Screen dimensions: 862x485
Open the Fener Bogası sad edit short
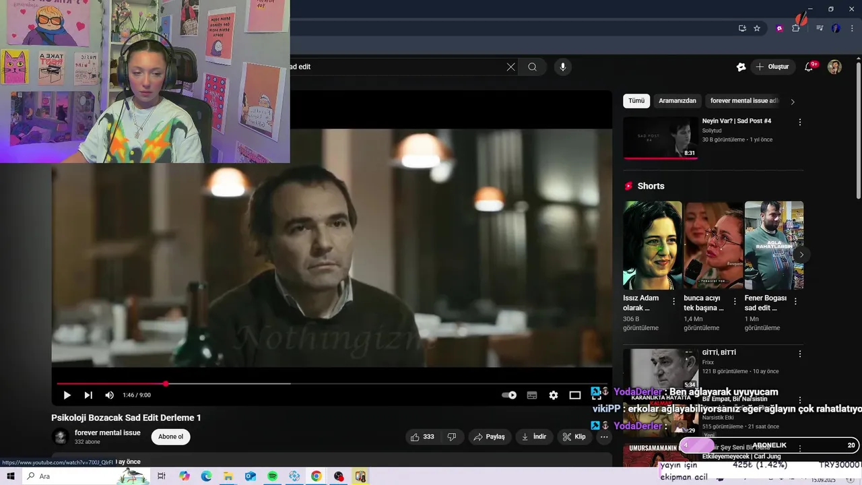click(774, 245)
